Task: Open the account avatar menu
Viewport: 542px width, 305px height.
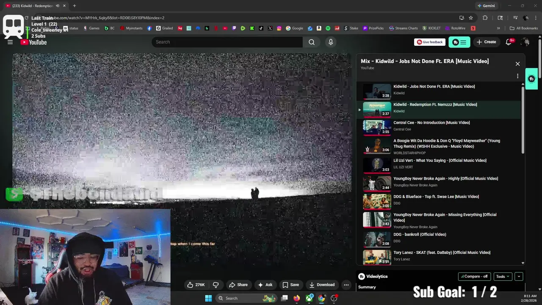Action: (x=525, y=42)
